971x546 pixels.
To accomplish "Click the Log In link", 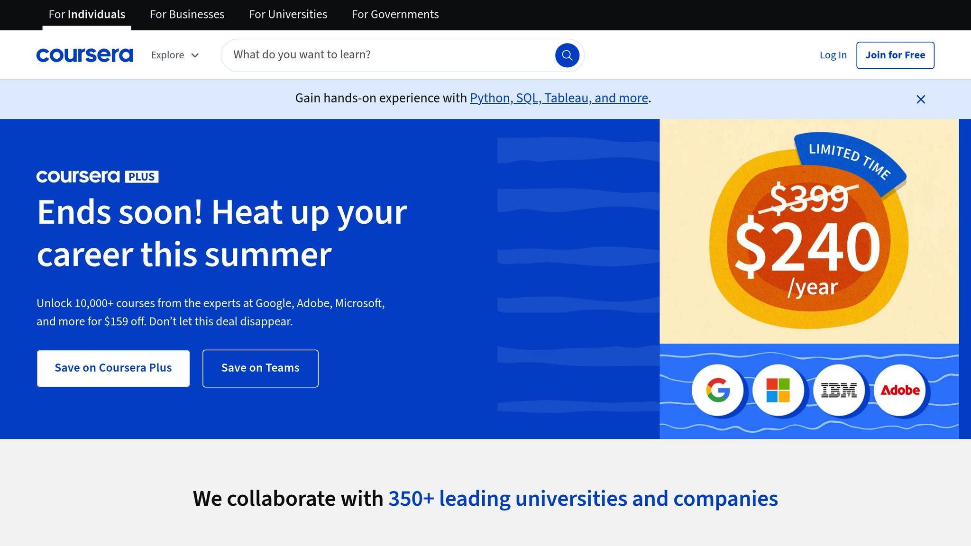I will [x=833, y=55].
